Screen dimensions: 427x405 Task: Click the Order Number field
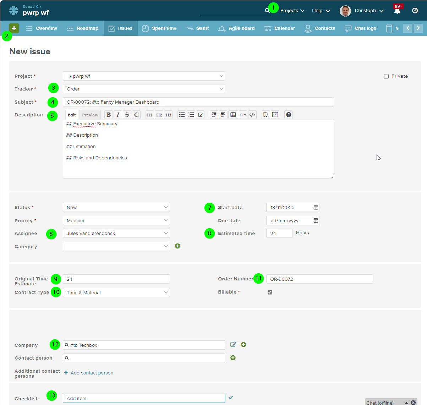(x=319, y=279)
